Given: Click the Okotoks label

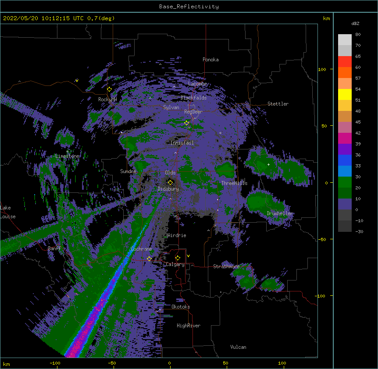Looking at the screenshot, I should click(x=181, y=307).
